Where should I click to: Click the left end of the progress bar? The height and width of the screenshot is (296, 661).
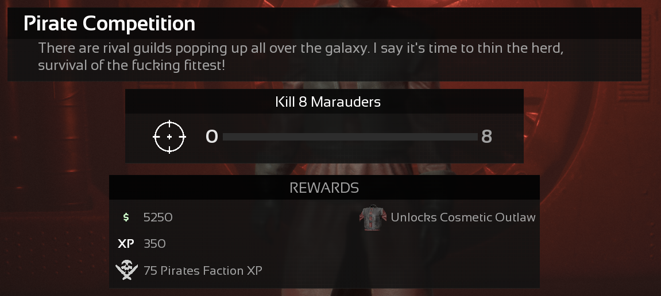tap(225, 137)
